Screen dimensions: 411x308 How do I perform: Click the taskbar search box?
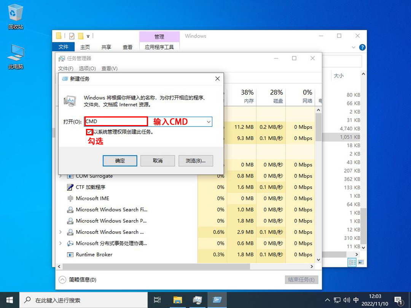[x=83, y=300]
